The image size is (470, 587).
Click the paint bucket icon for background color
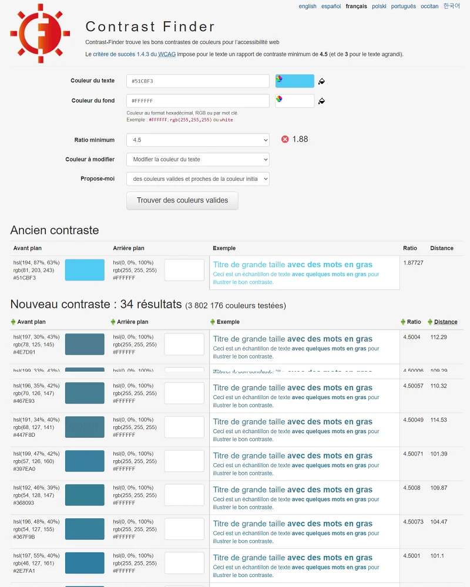tap(321, 101)
